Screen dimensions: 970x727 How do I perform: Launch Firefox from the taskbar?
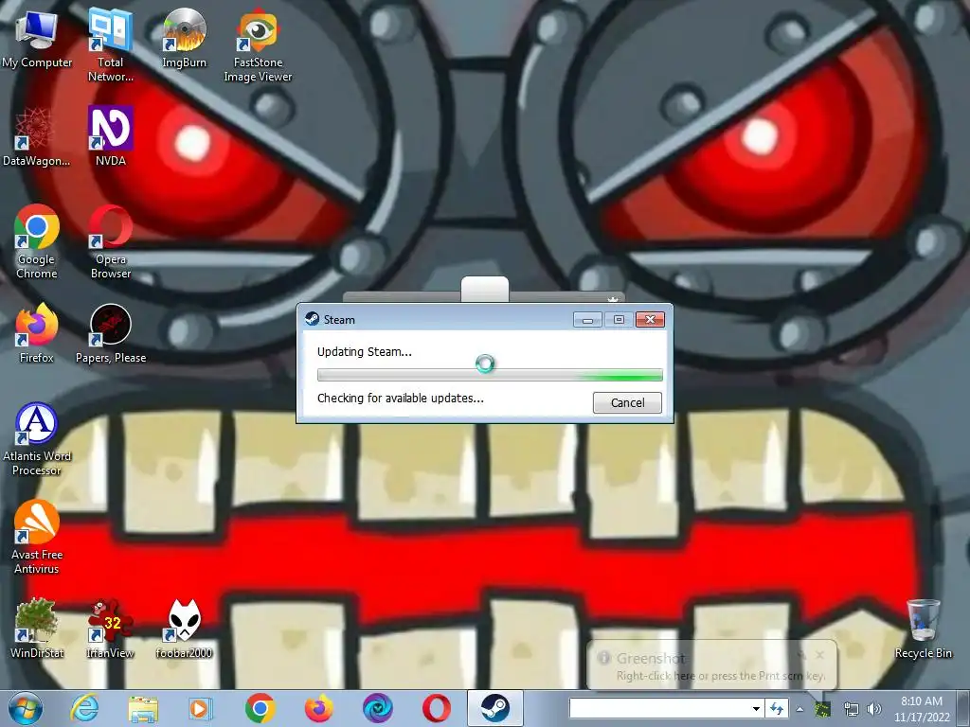click(x=318, y=708)
